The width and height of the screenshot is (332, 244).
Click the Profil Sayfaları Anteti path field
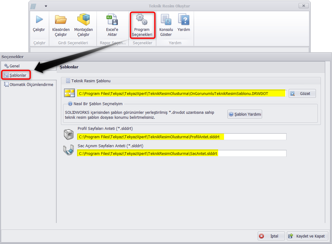[x=182, y=137]
